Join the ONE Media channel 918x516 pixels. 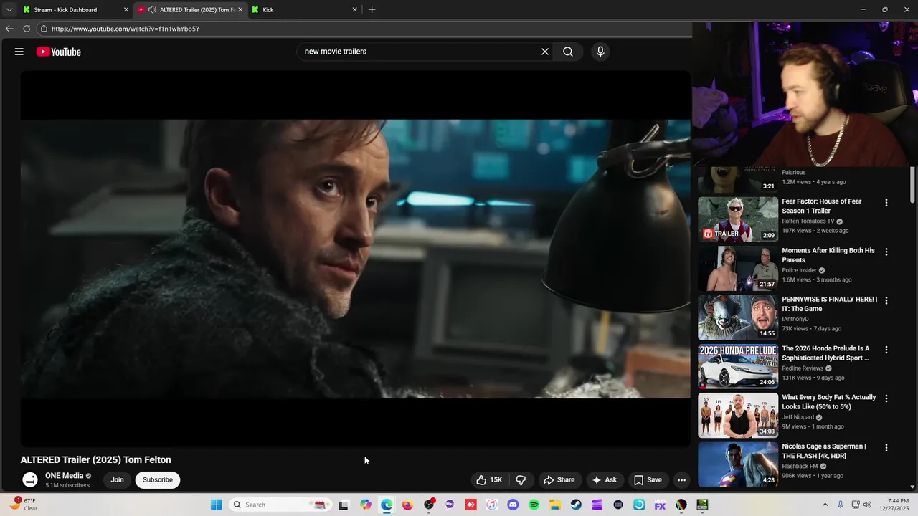click(x=117, y=480)
